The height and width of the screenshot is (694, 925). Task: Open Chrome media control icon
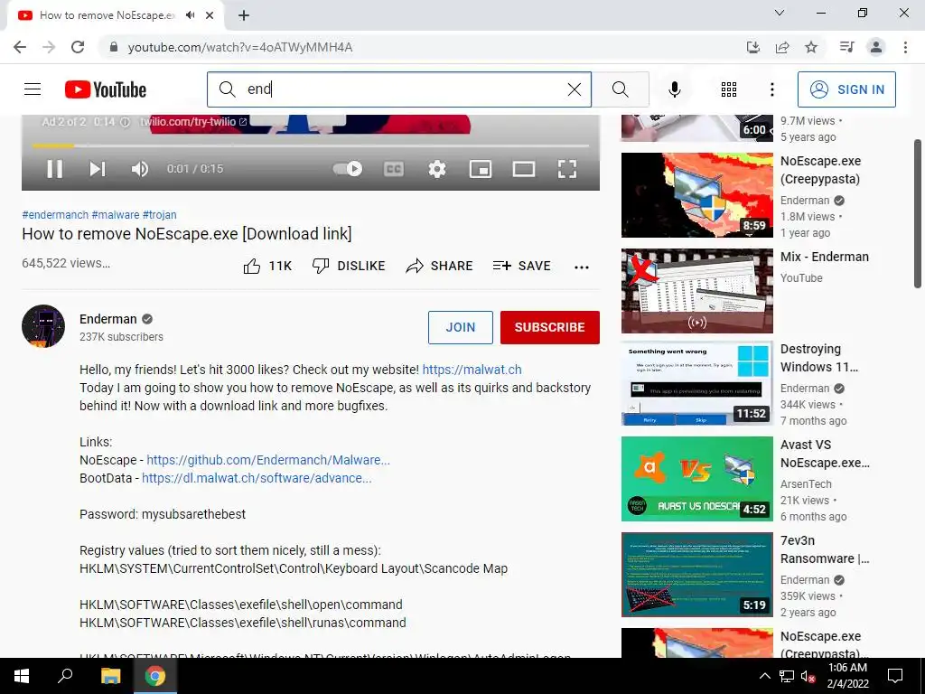coord(847,47)
